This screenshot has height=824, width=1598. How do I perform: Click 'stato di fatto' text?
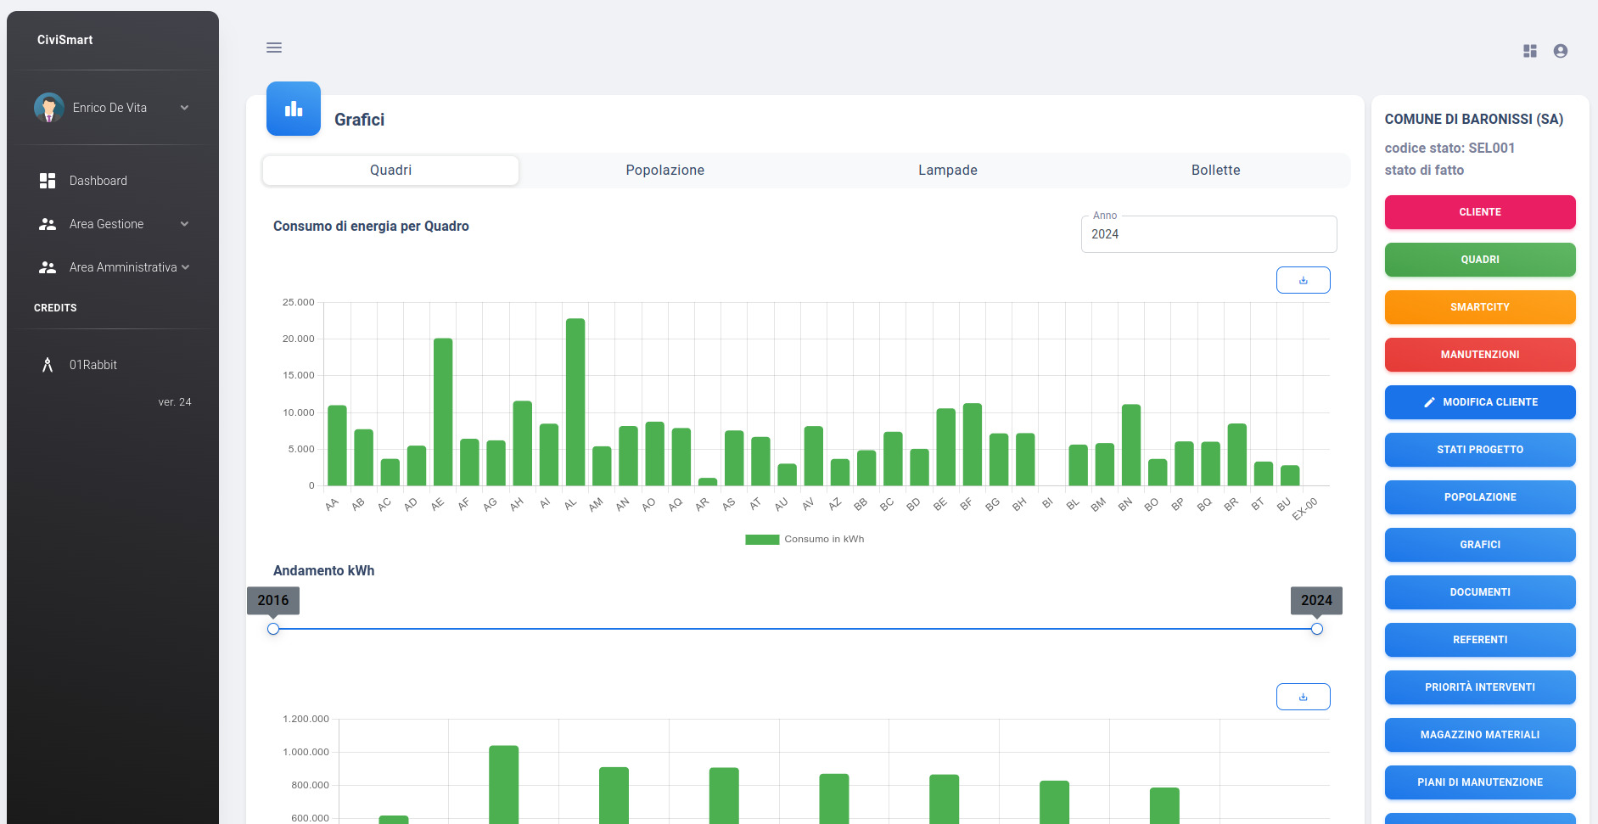tap(1424, 170)
